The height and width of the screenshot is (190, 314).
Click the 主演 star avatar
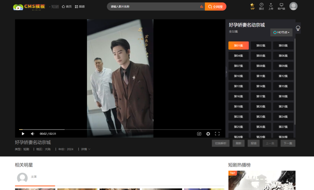point(22,178)
